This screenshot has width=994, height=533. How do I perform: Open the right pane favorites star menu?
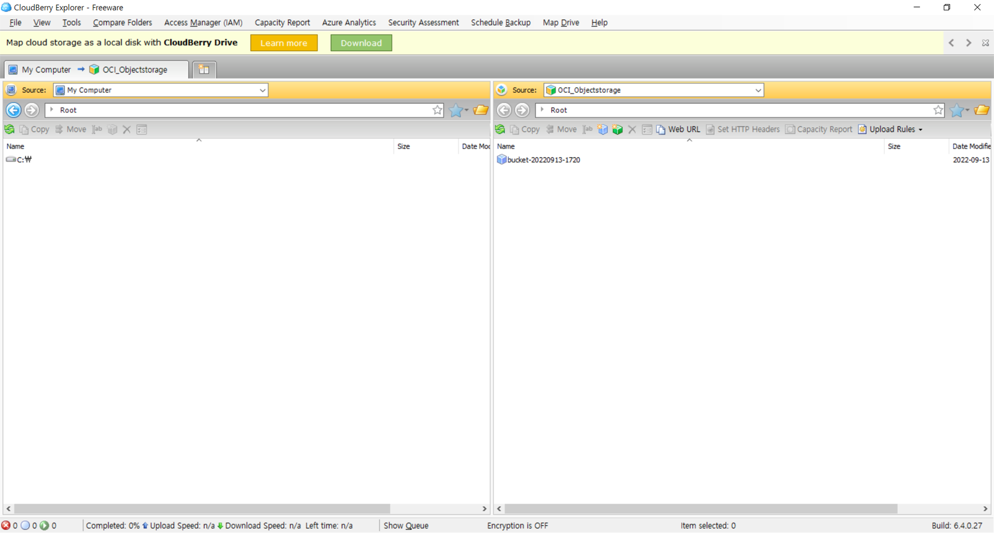(x=959, y=110)
